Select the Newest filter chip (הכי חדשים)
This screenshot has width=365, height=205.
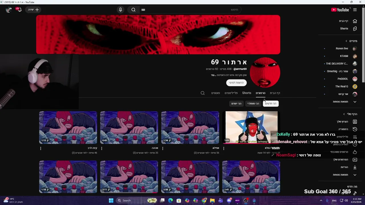pyautogui.click(x=271, y=104)
